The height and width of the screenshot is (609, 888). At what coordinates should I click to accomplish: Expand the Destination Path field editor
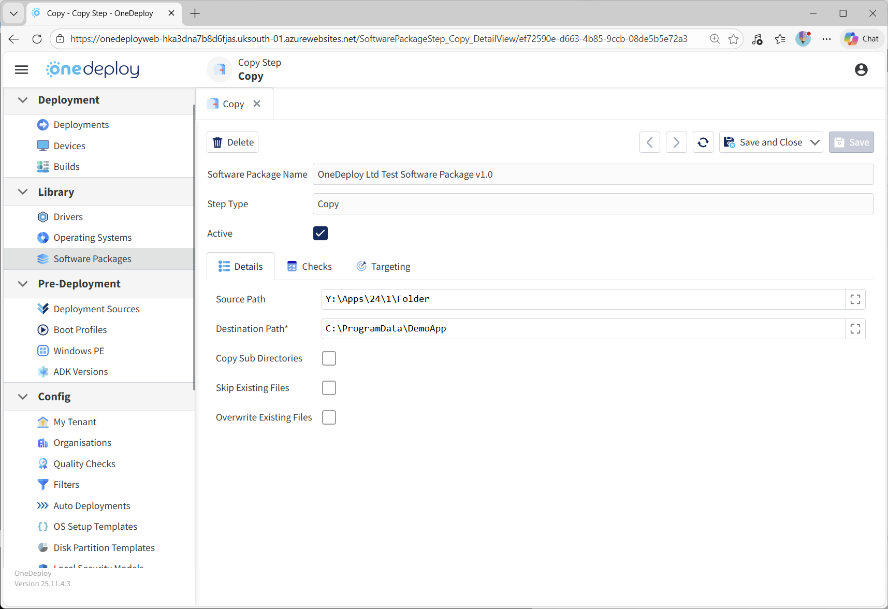pyautogui.click(x=855, y=329)
